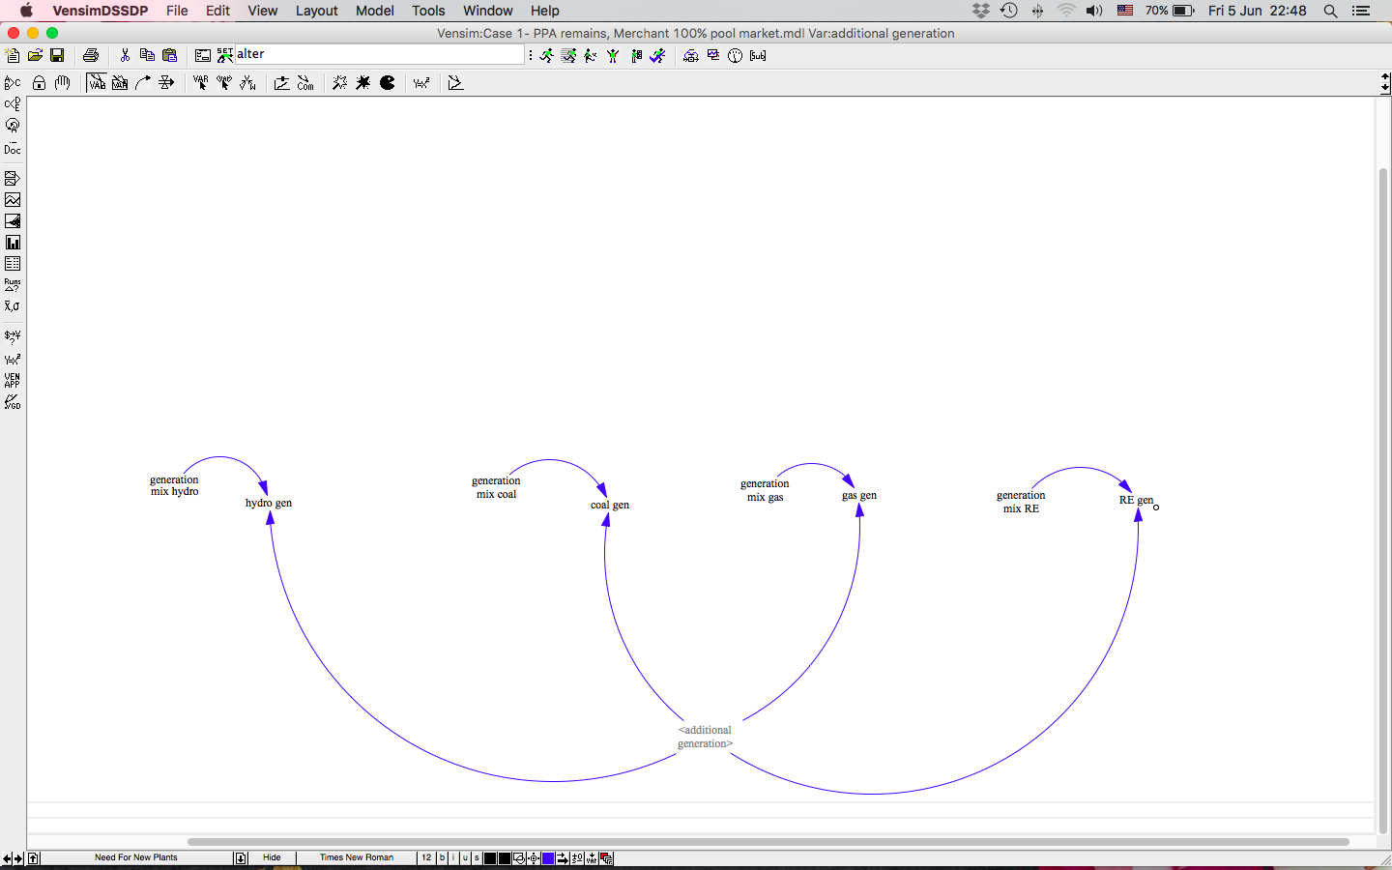
Task: Save the model with floppy icon
Action: pyautogui.click(x=57, y=56)
